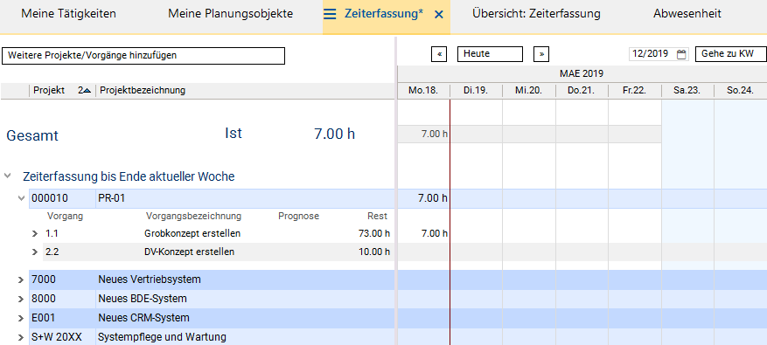Go to previous week with « button
767x345 pixels.
439,54
